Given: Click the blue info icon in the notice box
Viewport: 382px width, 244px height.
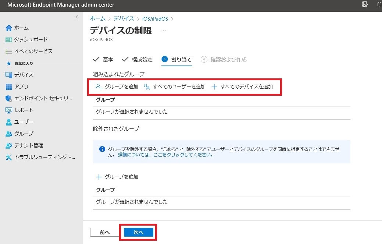Looking at the screenshot, I should click(x=102, y=149).
